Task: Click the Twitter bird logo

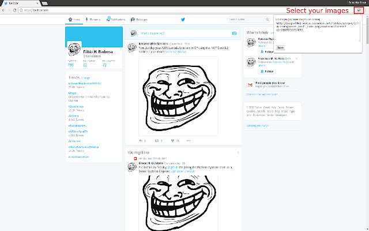Action: click(183, 19)
